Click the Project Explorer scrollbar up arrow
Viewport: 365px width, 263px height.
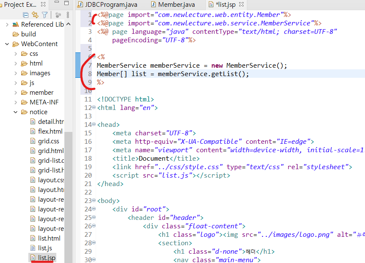point(69,24)
